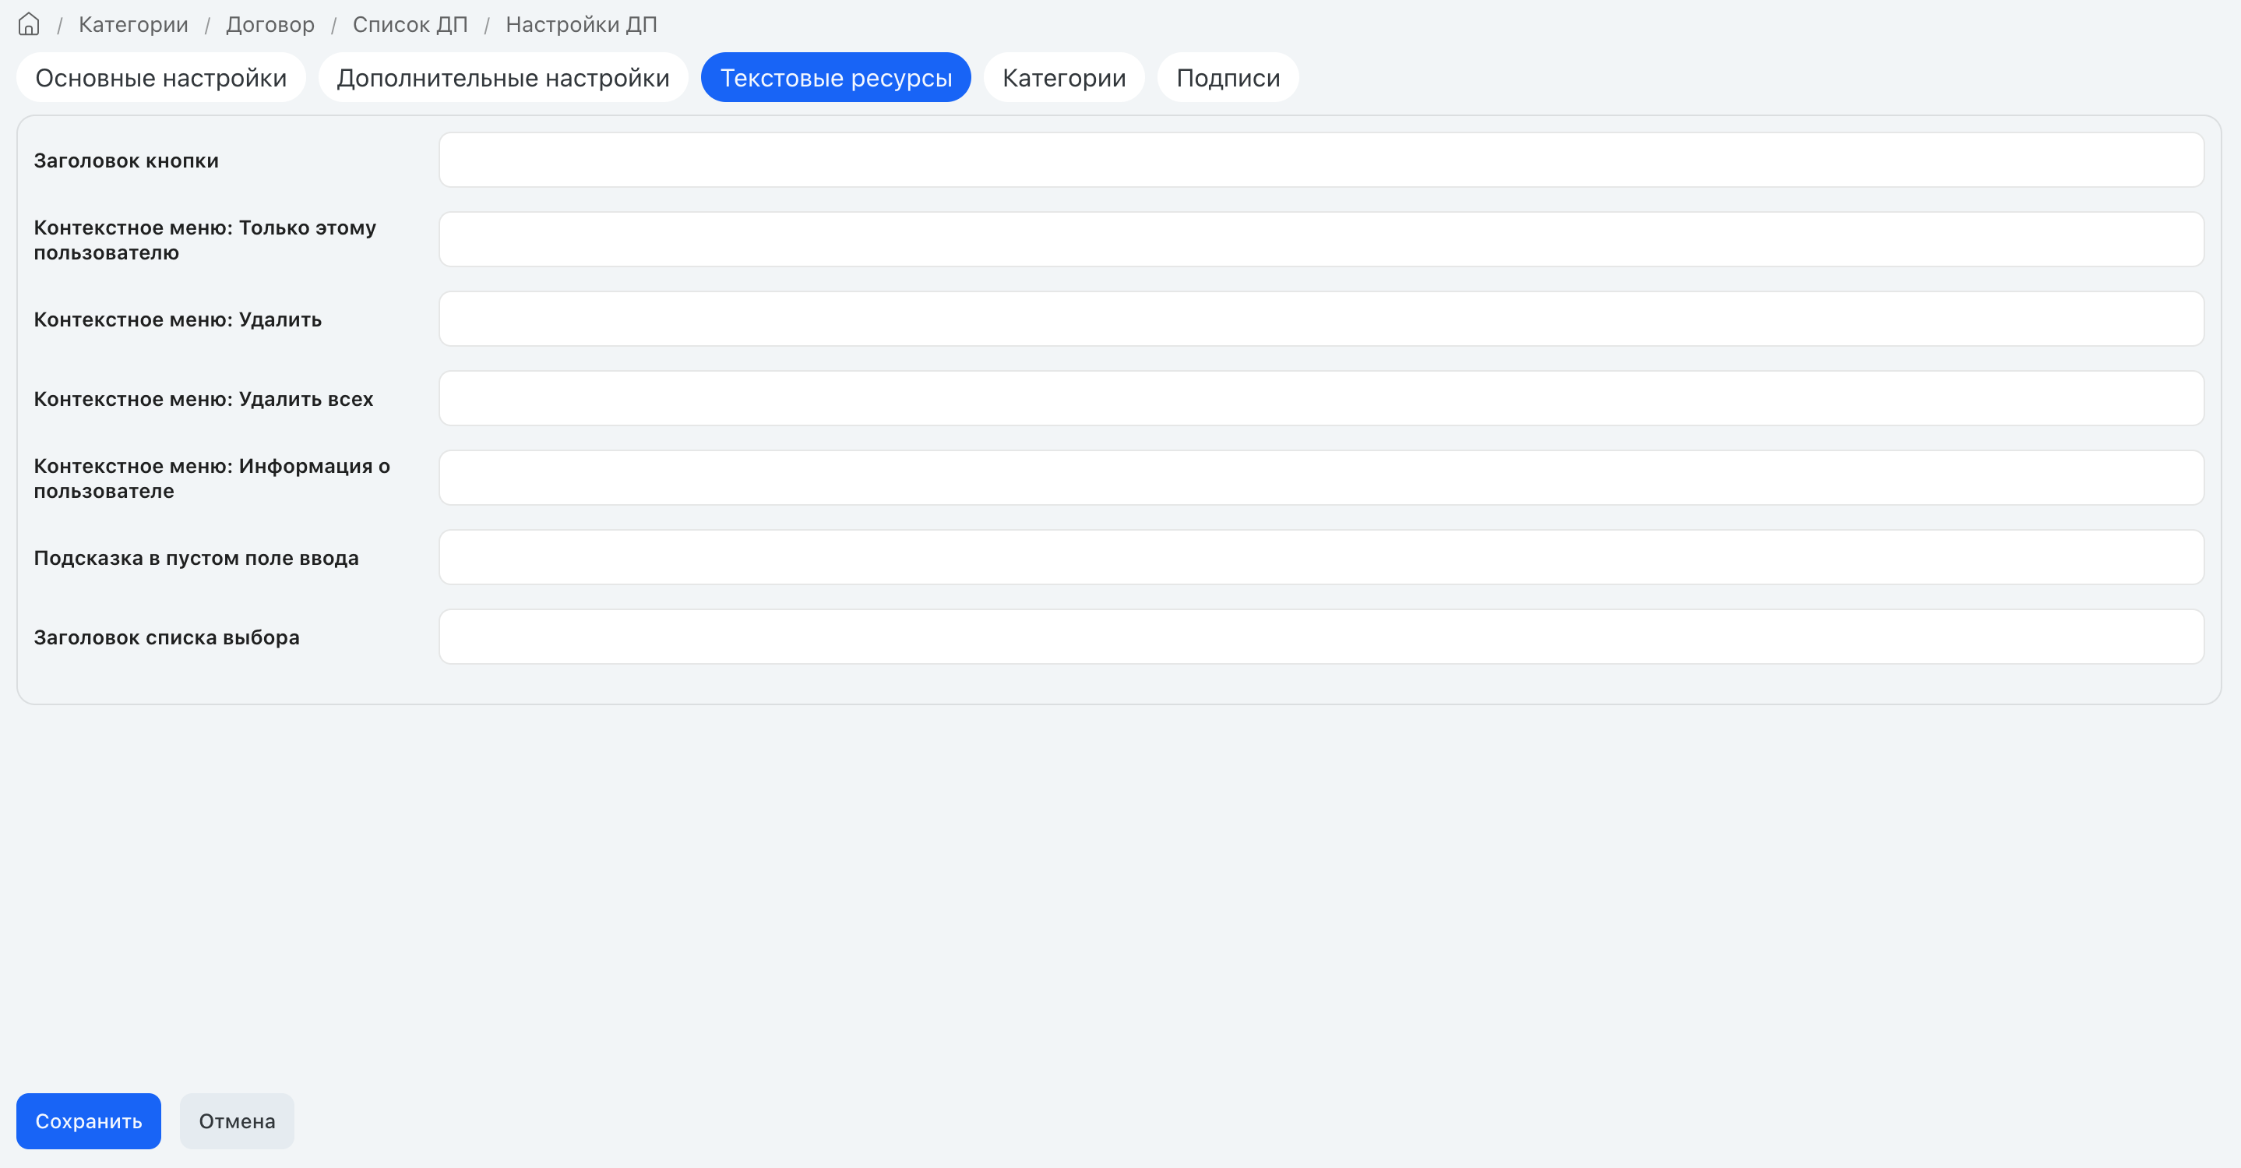
Task: Focus the Заголовок кнопки input field
Action: click(1320, 161)
